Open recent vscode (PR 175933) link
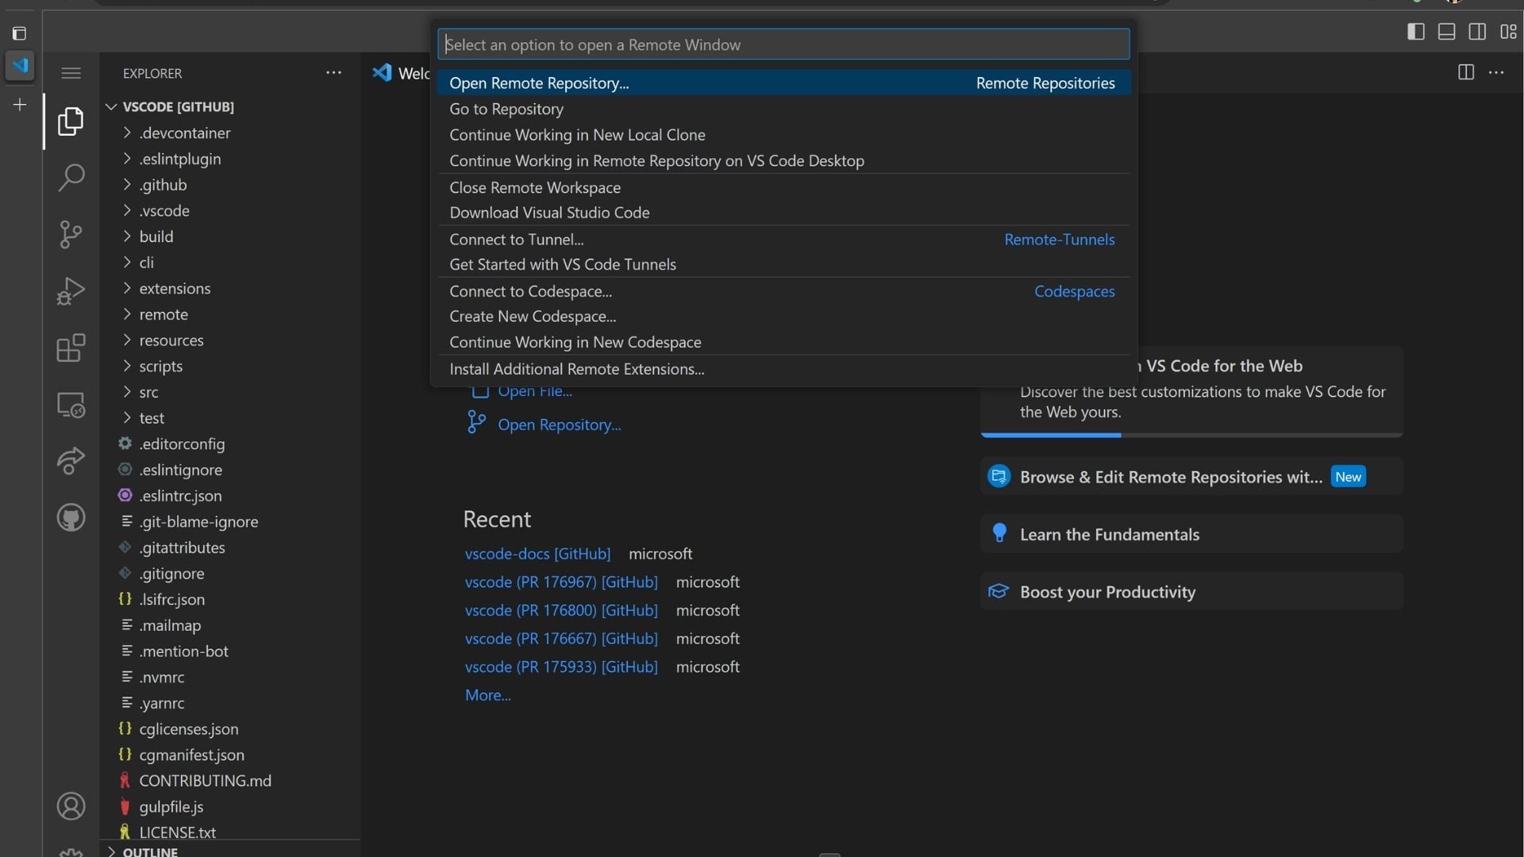The height and width of the screenshot is (857, 1524). click(561, 667)
